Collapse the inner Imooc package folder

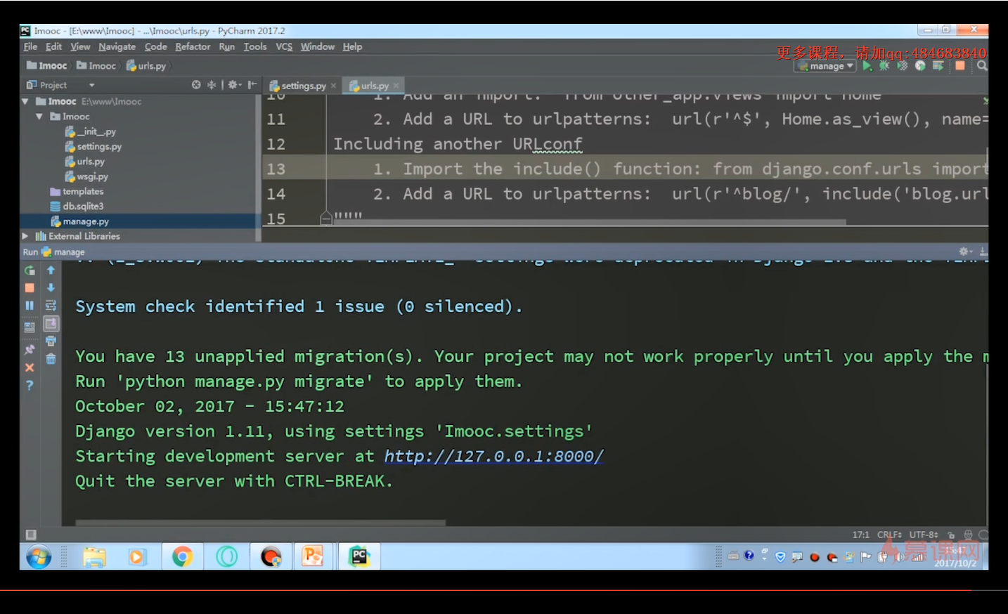click(x=39, y=117)
